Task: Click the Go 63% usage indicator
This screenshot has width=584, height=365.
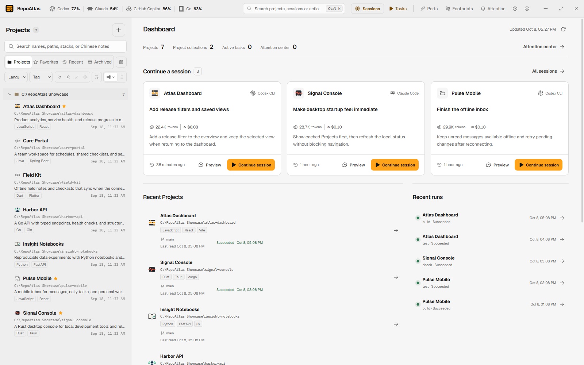Action: click(190, 9)
